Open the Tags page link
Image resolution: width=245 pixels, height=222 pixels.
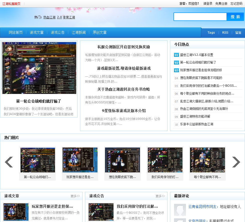[x=211, y=33]
